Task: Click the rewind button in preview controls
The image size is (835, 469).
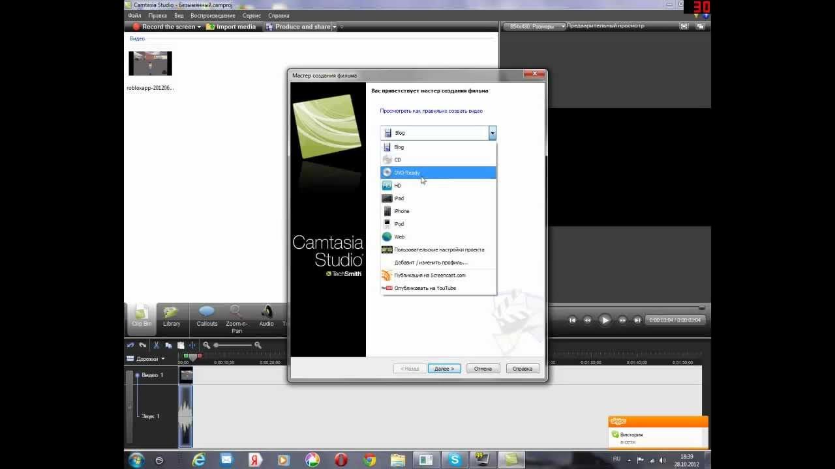Action: [588, 320]
